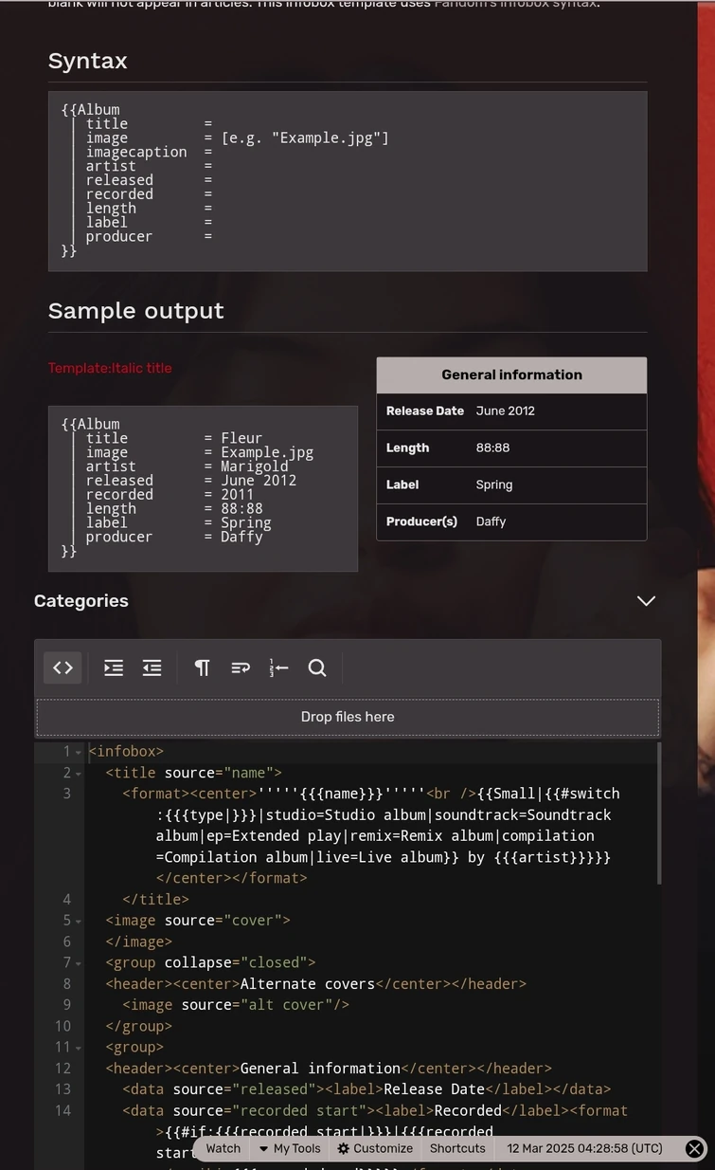Click the 88:88 length value in infobox
The width and height of the screenshot is (715, 1170).
492,448
